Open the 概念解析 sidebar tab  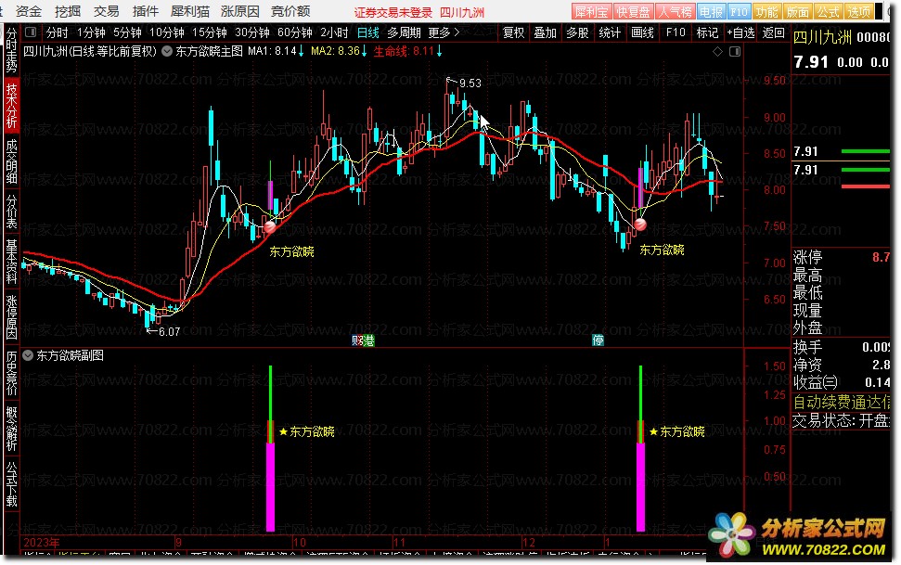click(x=11, y=429)
